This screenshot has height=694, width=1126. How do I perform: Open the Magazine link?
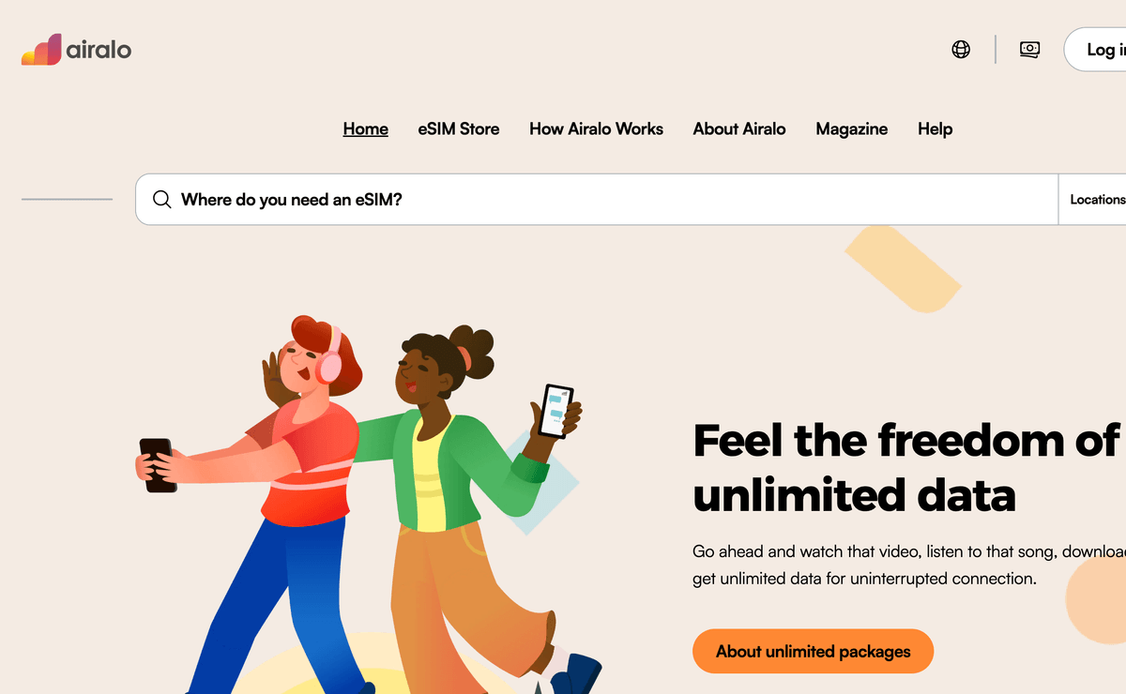[x=852, y=129]
